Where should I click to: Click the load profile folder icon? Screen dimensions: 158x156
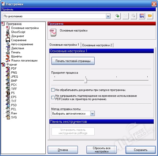coord(150,16)
